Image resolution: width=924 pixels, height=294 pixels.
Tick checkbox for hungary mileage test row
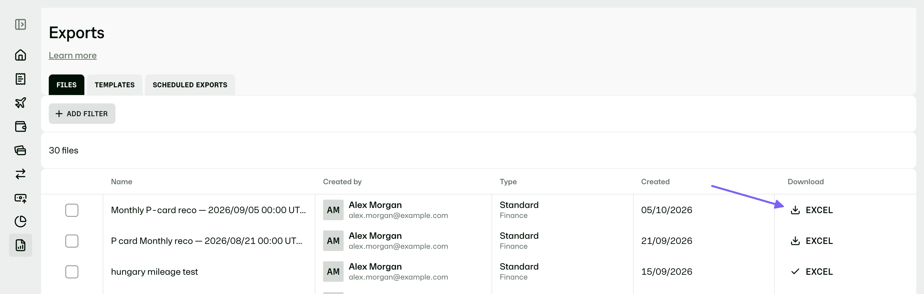pyautogui.click(x=72, y=272)
